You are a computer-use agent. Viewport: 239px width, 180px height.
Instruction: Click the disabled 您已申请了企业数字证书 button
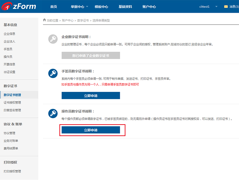point(91,56)
